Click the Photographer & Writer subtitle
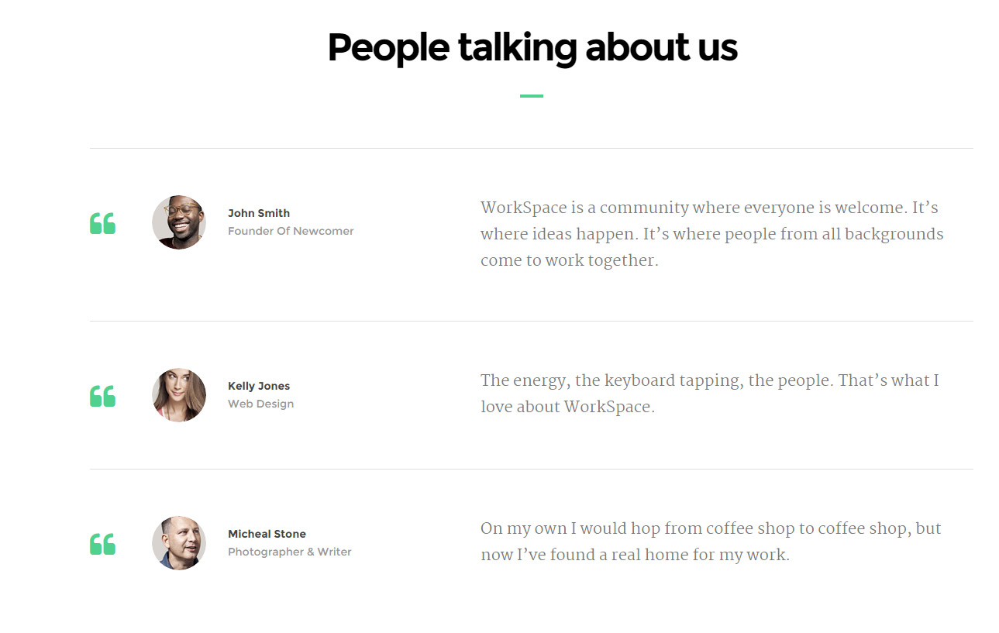Viewport: 999px width, 633px height. (290, 552)
